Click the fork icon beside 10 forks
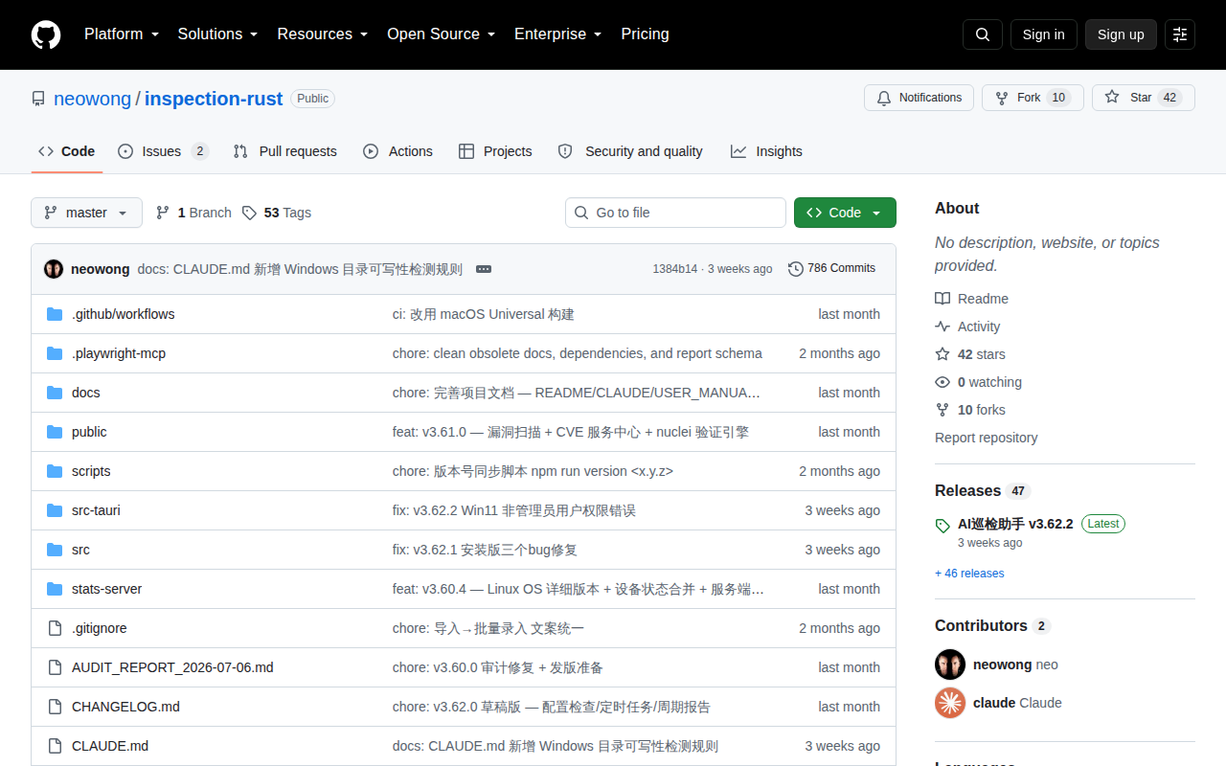The width and height of the screenshot is (1226, 766). pos(942,410)
